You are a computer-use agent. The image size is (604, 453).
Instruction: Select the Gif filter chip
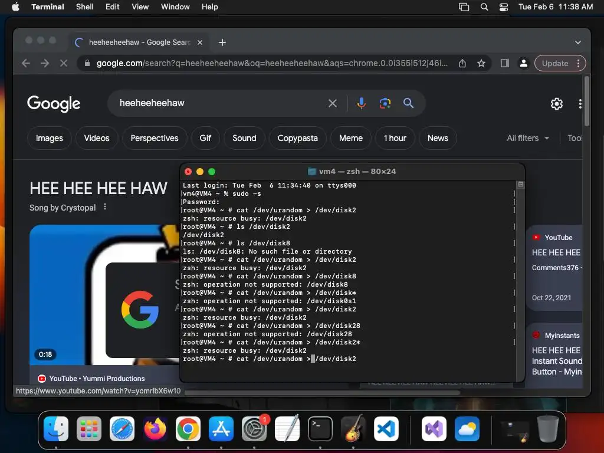(205, 138)
